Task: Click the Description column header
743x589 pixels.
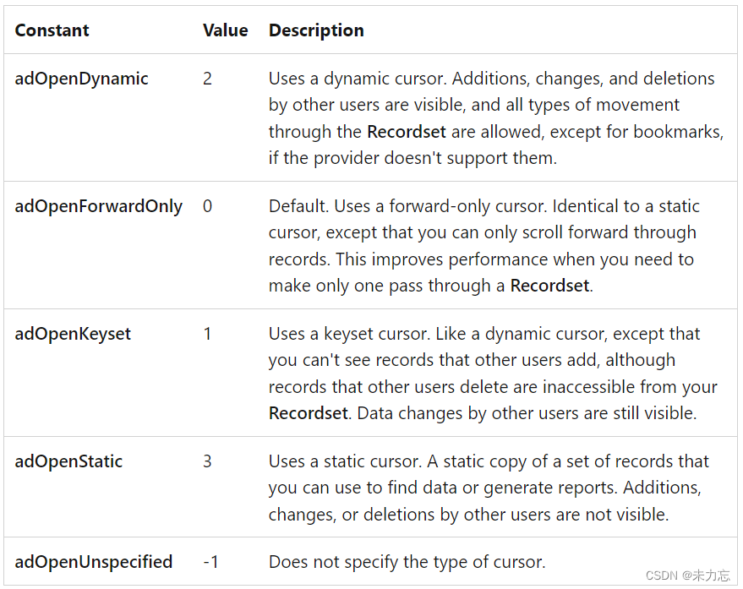Action: point(316,30)
